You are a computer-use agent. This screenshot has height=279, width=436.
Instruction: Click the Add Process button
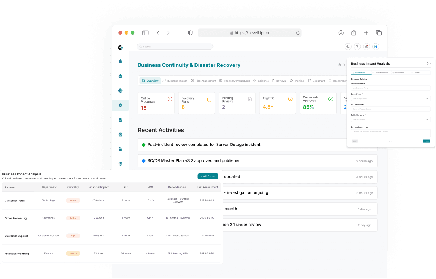tap(208, 176)
